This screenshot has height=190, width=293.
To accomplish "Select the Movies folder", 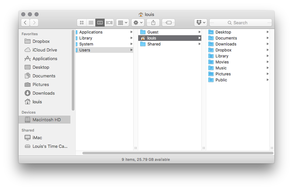I will click(238, 62).
